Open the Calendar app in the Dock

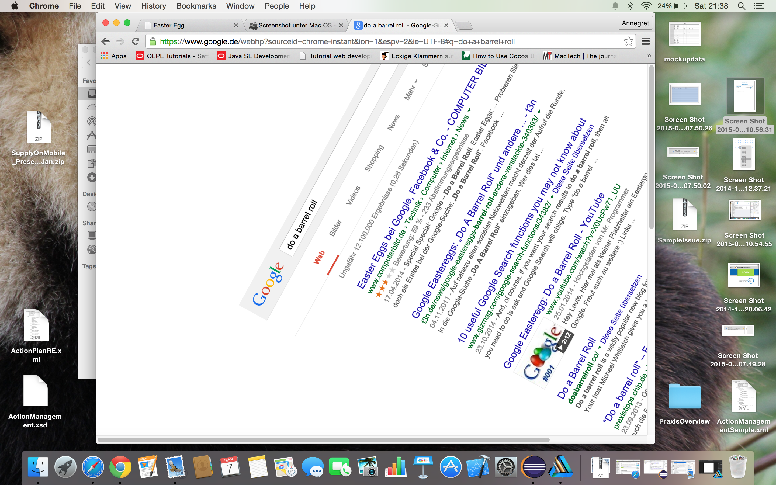pos(230,467)
